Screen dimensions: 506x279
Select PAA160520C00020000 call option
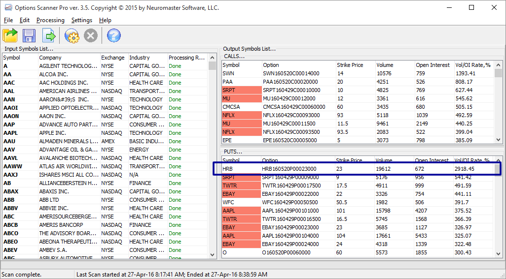click(x=358, y=82)
